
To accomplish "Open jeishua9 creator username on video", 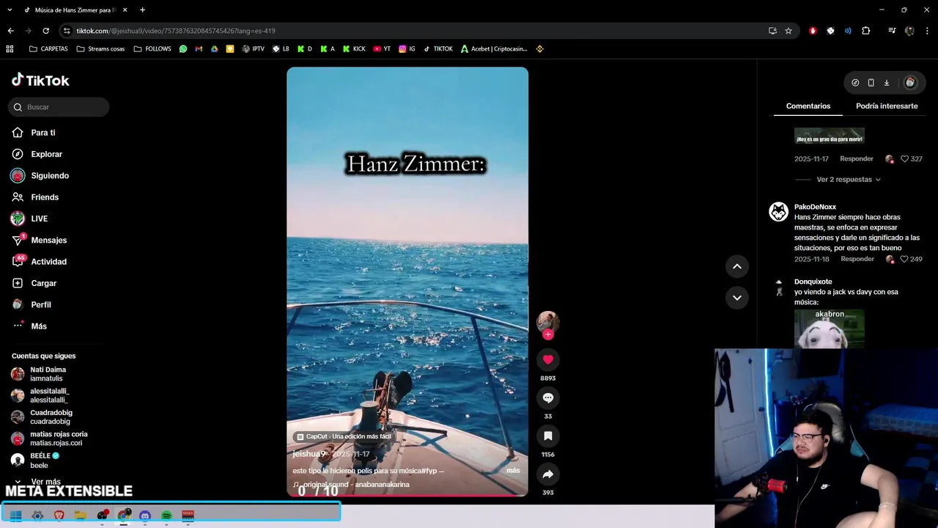I will point(309,454).
